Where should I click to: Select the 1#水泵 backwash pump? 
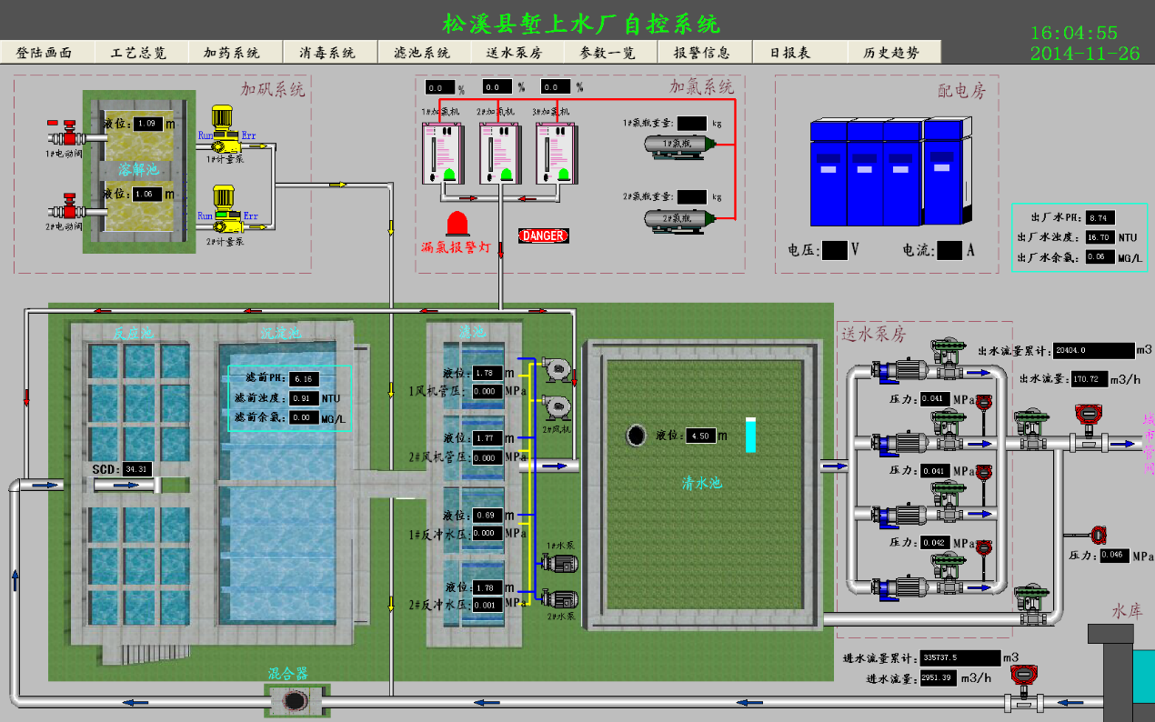tap(559, 563)
